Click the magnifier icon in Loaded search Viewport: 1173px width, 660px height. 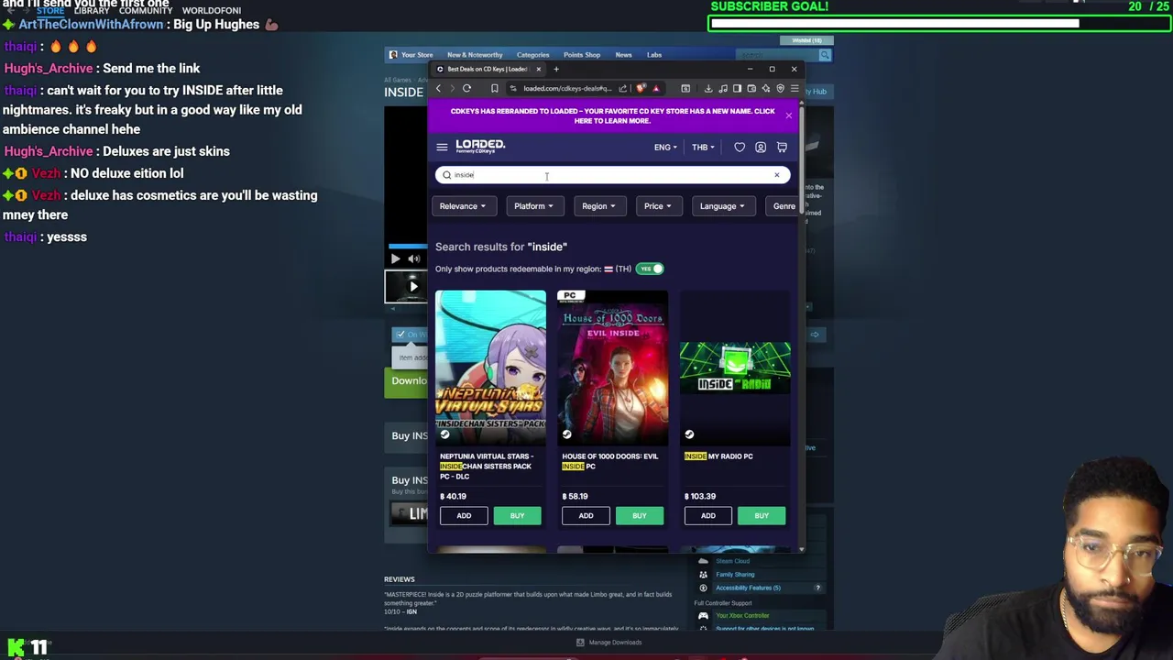click(446, 175)
